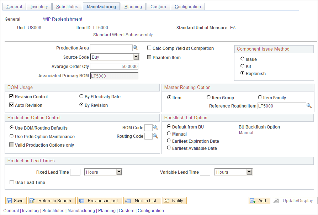This screenshot has height=215, width=318.
Task: Open the BOM Code lookup magnifier
Action: (155, 127)
